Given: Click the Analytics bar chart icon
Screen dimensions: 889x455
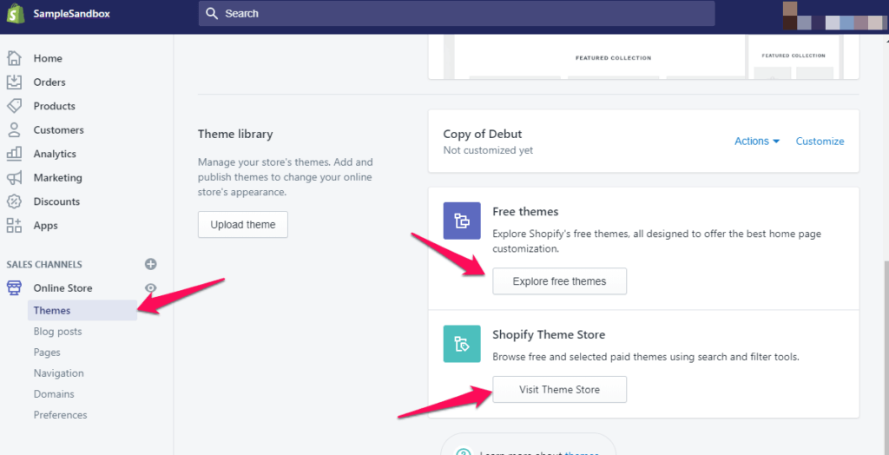Looking at the screenshot, I should click(x=14, y=154).
